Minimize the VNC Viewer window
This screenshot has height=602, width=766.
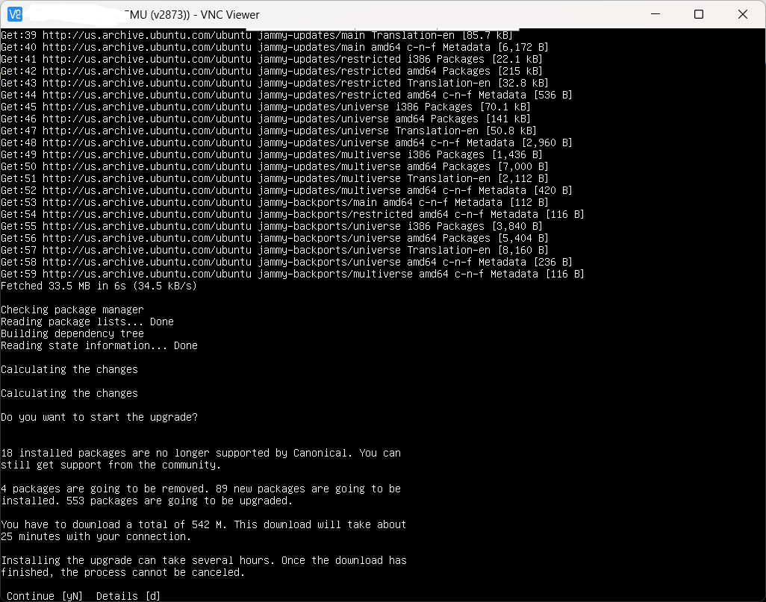[655, 14]
